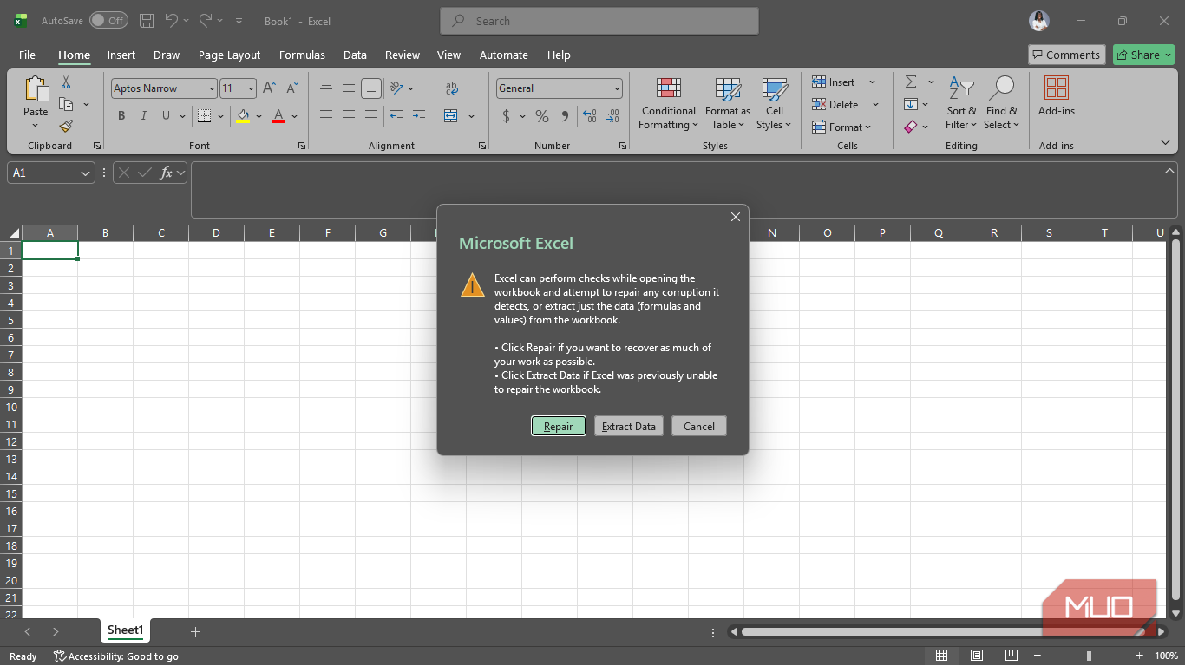This screenshot has height=666, width=1185.
Task: Switch to Page Layout view in status bar
Action: pyautogui.click(x=977, y=656)
